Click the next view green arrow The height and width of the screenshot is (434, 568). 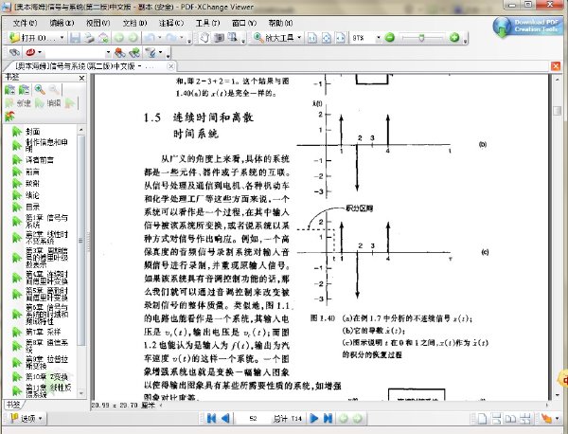coord(133,38)
